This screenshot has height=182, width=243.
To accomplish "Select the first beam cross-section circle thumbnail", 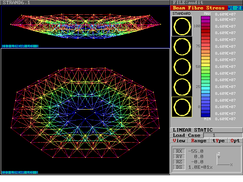I will 182,26.
